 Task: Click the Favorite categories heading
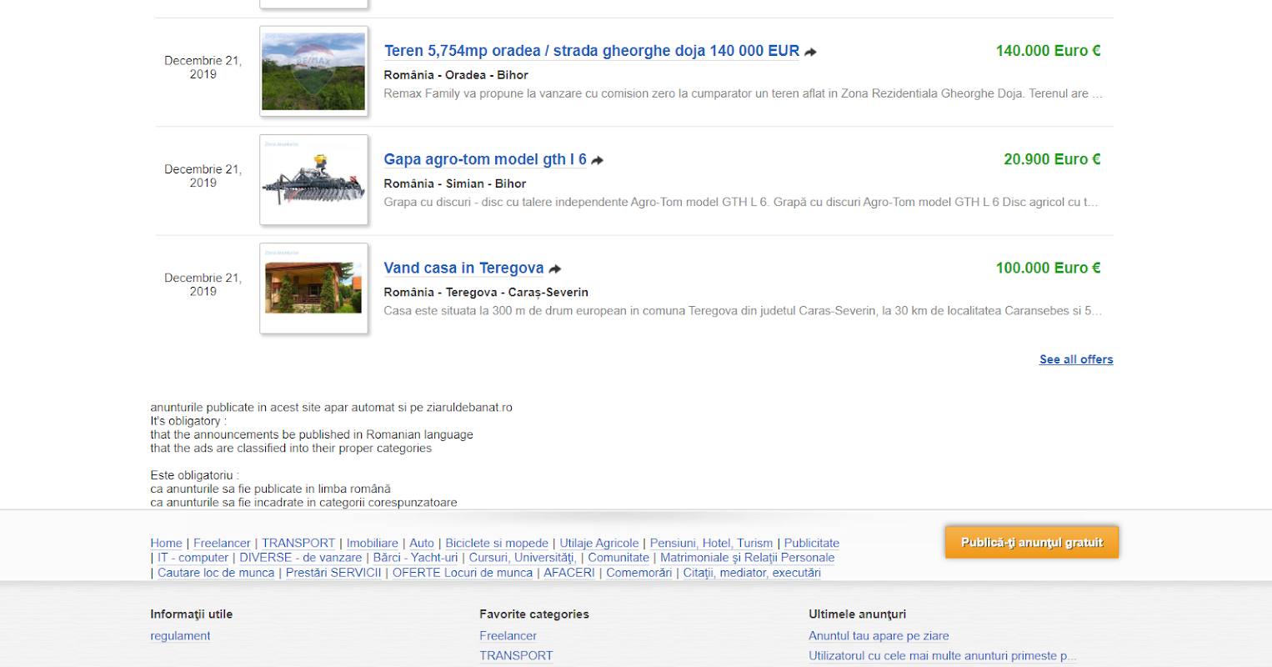[534, 614]
